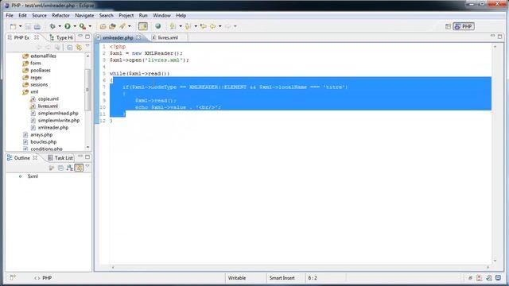This screenshot has width=509, height=286.
Task: Select the Outline tab
Action: tap(21, 158)
